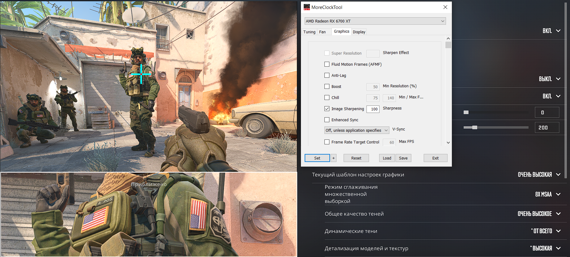
Task: Click the Load button
Action: coord(387,158)
